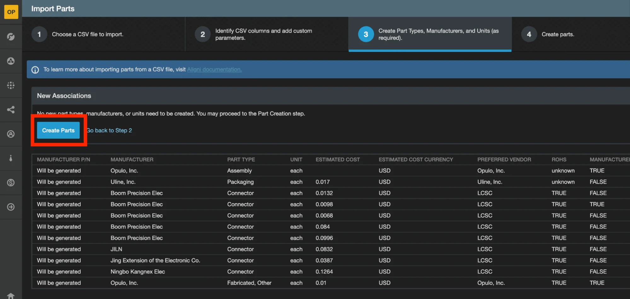Open the necktie sidebar icon

[x=11, y=158]
